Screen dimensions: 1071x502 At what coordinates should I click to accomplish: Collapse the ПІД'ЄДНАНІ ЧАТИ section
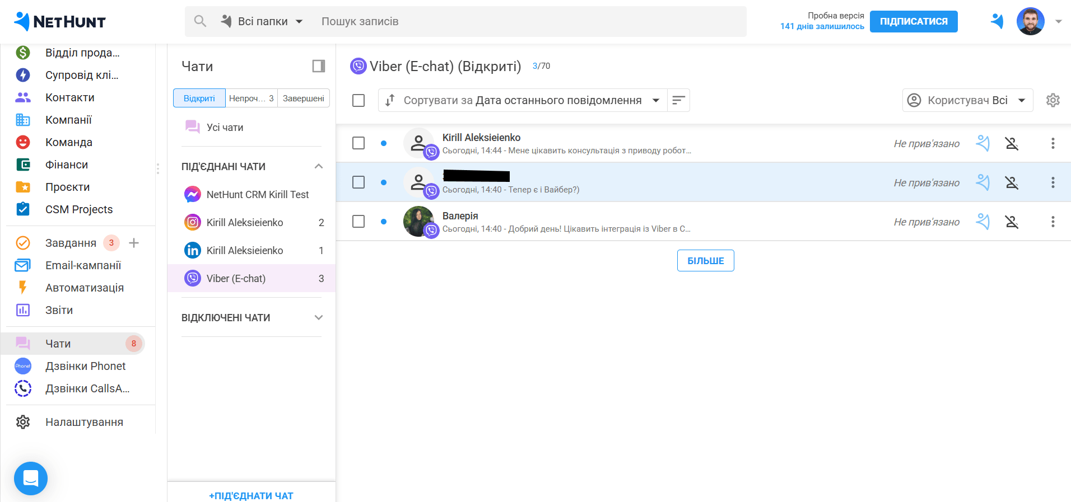click(x=319, y=166)
